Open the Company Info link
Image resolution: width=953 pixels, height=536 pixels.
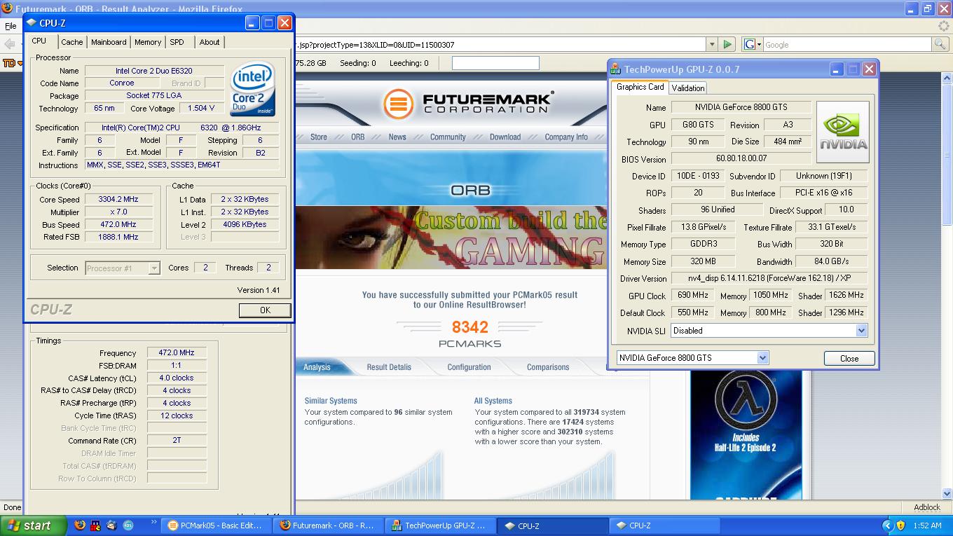point(566,137)
